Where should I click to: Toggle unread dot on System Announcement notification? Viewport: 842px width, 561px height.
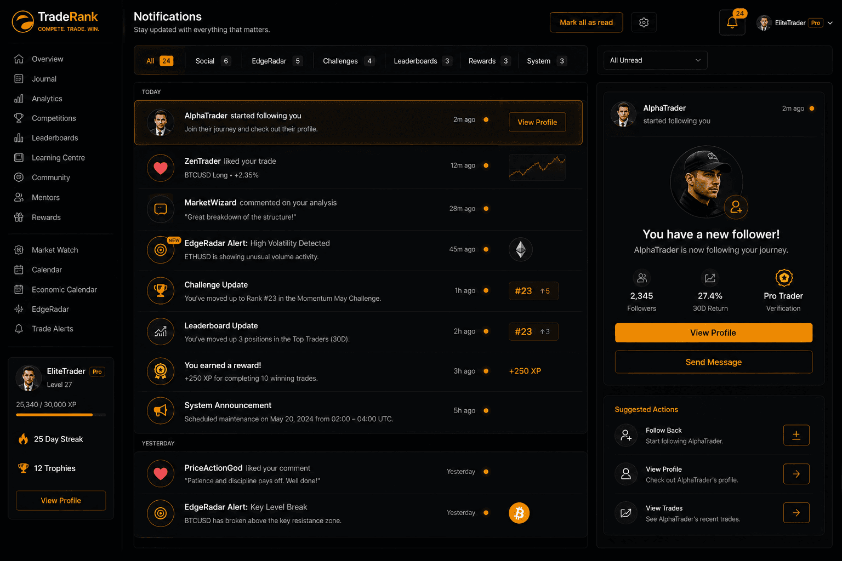(x=486, y=411)
